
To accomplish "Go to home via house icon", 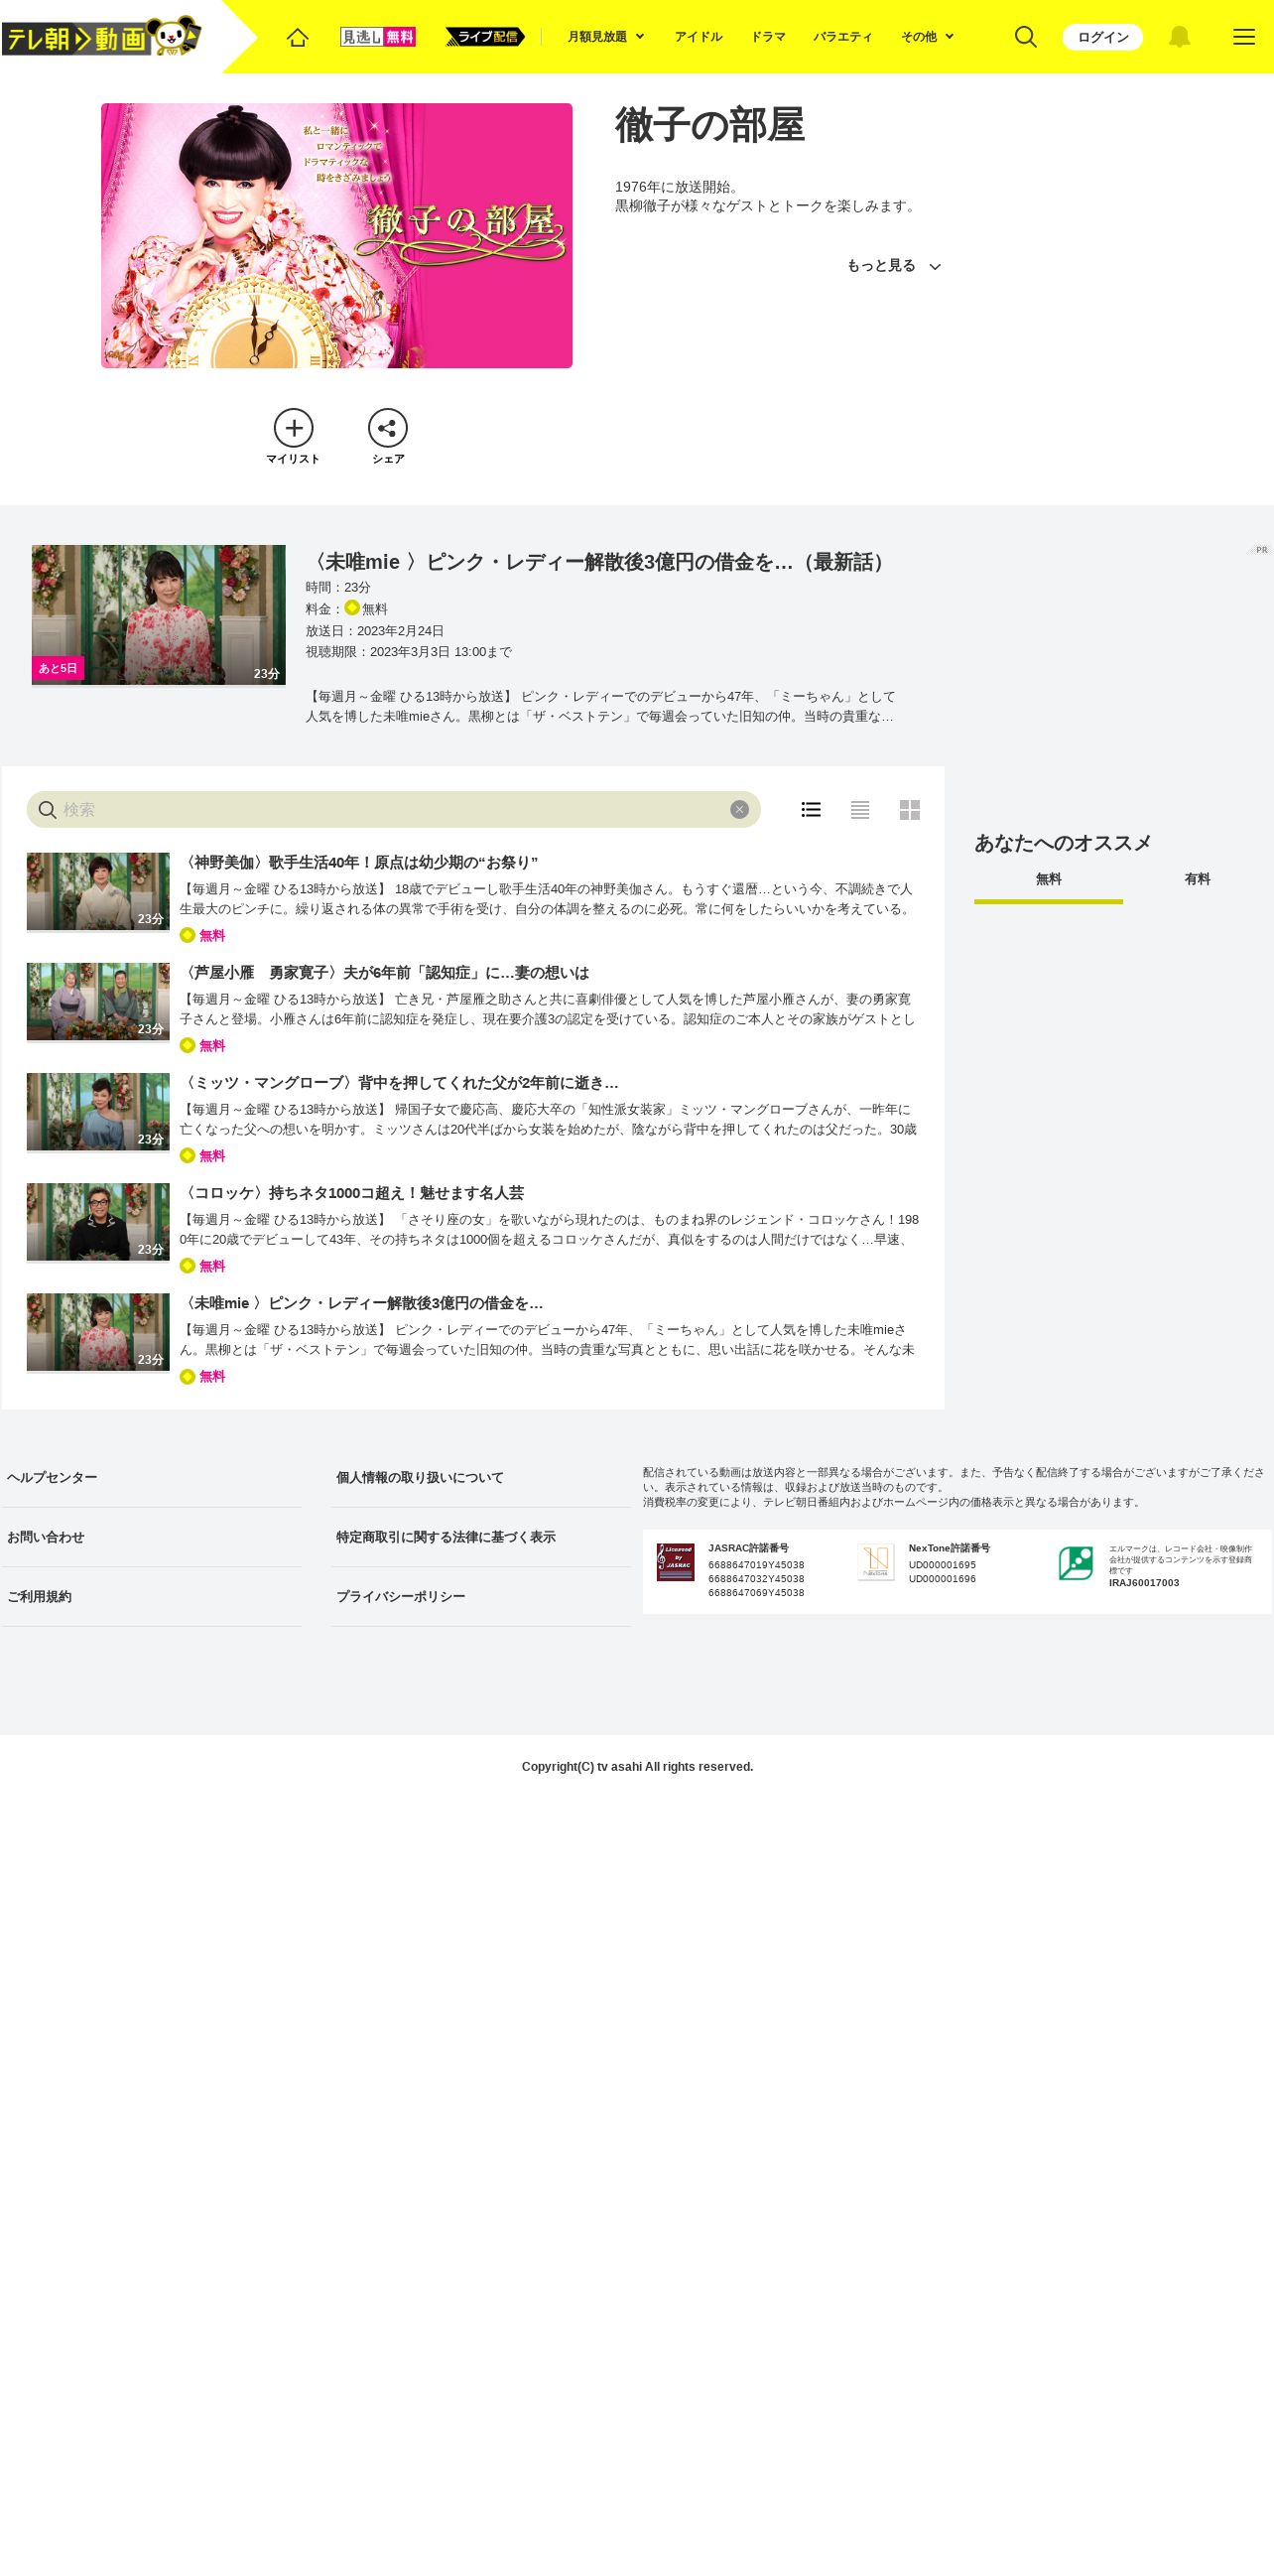I will [298, 37].
